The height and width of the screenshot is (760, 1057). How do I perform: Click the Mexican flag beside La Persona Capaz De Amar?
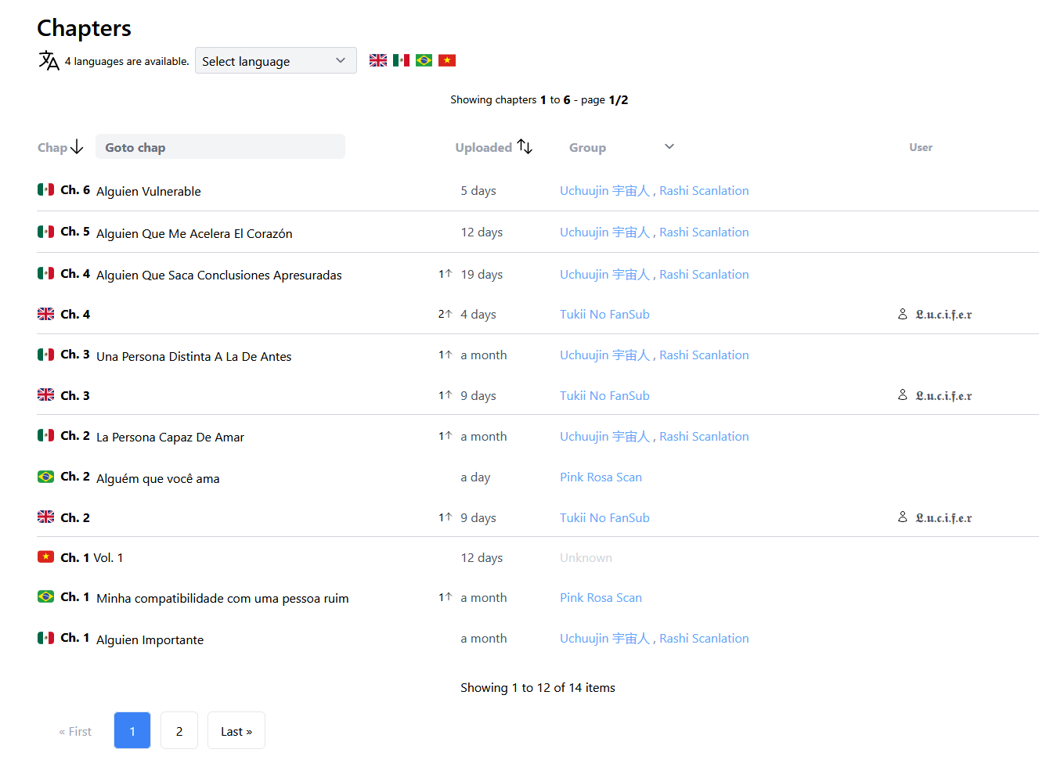click(45, 435)
